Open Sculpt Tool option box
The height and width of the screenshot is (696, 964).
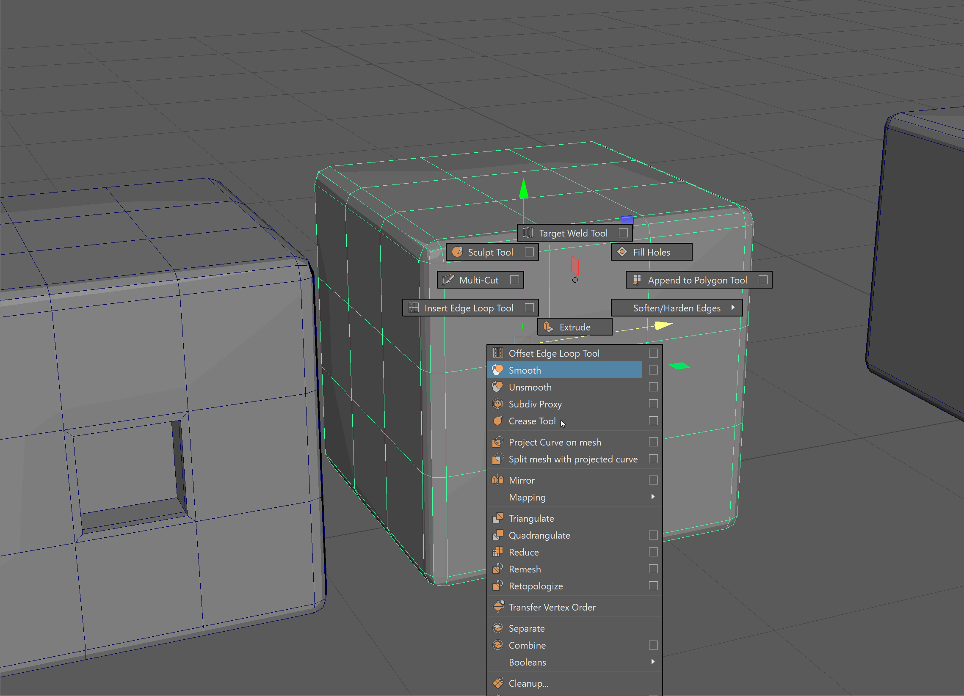(x=529, y=252)
